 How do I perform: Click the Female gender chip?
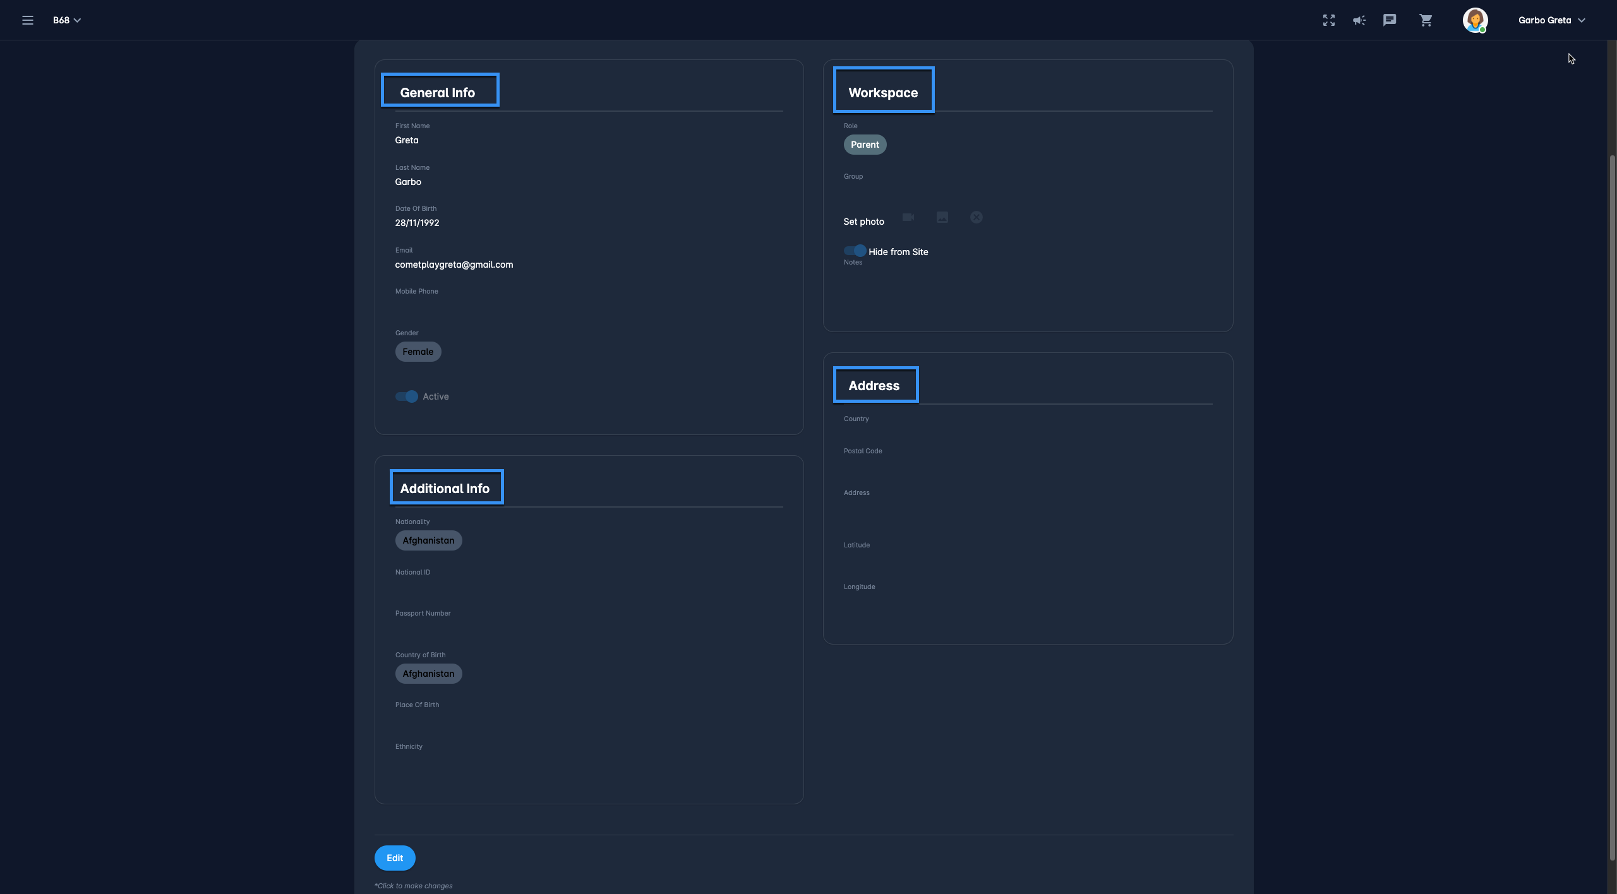pyautogui.click(x=418, y=352)
